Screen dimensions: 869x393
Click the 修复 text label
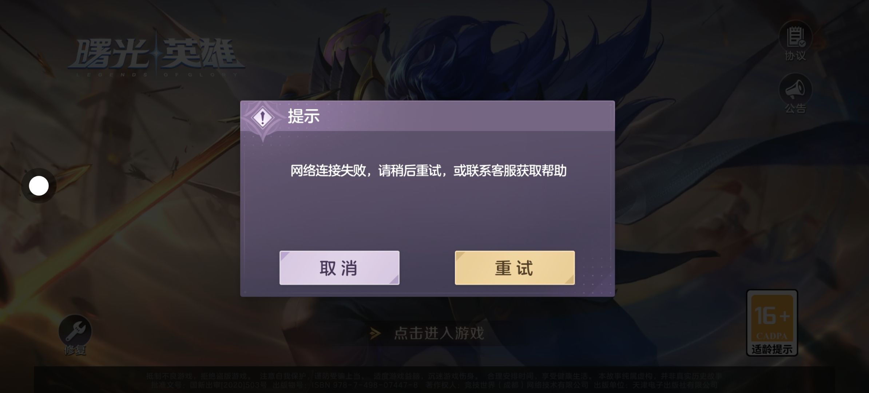coord(75,350)
